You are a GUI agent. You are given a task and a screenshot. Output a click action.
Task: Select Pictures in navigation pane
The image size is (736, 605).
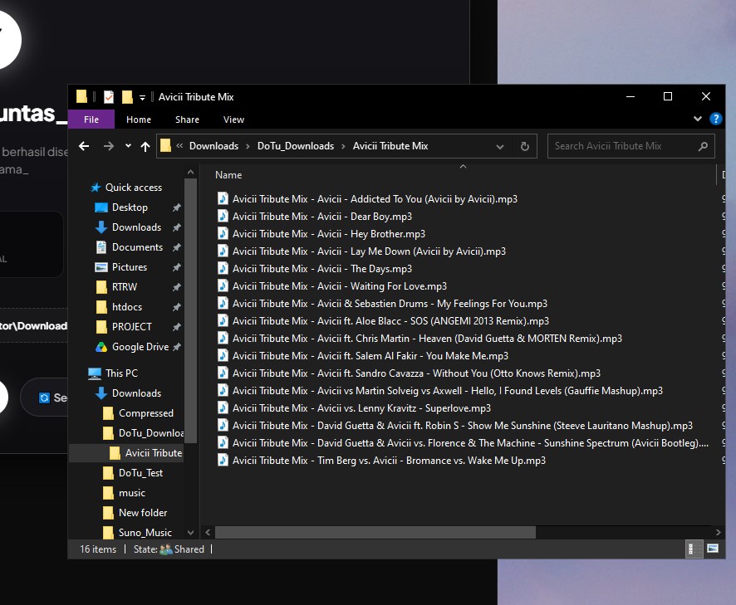(130, 267)
